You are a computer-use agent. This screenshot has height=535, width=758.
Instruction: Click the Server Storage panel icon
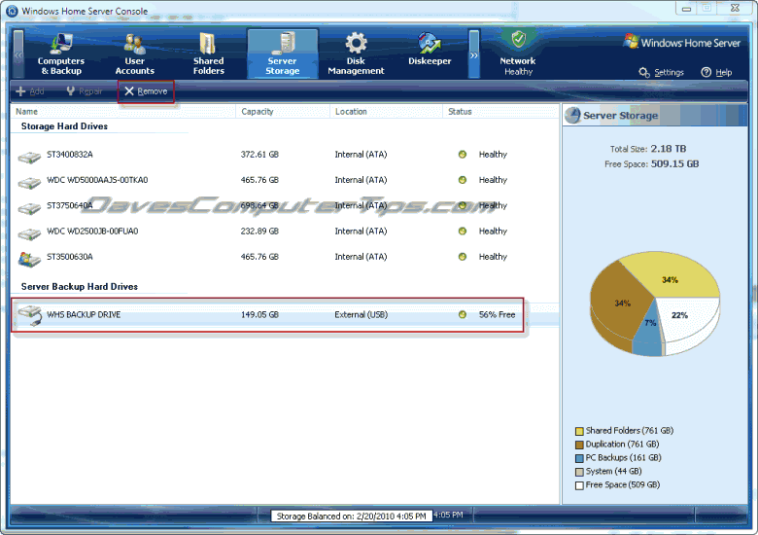(x=572, y=115)
